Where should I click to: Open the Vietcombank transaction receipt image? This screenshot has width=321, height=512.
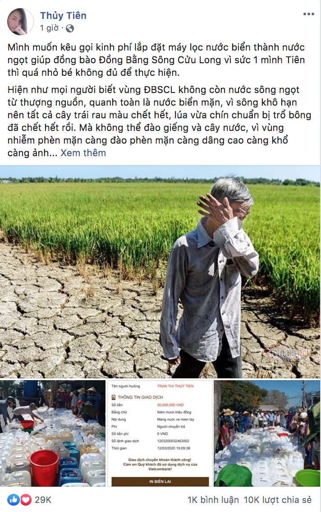160,433
